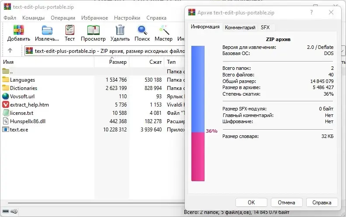The width and height of the screenshot is (346, 217).
Task: Click the help question mark in dialog
Action: point(311,12)
